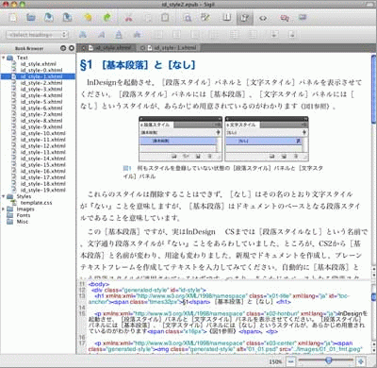
Task: Switch to Code View with the <> icon
Action: click(263, 18)
